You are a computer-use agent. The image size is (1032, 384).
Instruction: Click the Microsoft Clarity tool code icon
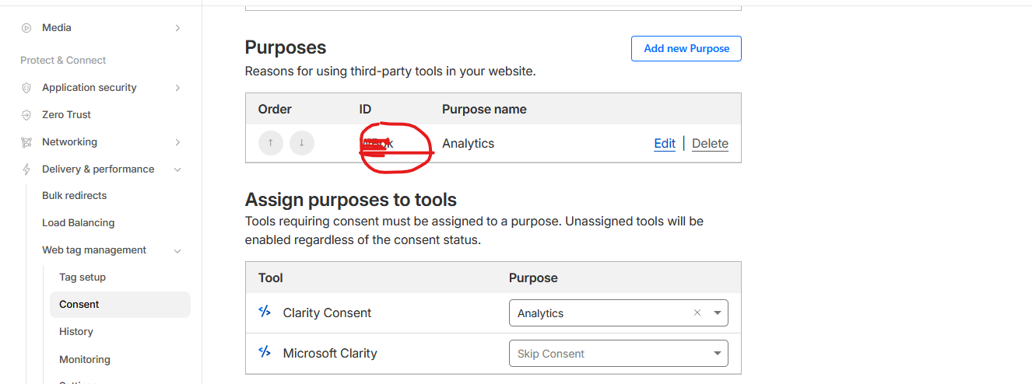[265, 352]
